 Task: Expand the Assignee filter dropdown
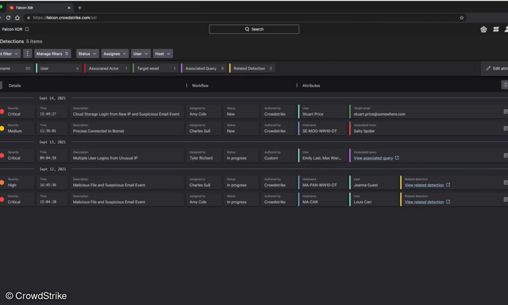(115, 54)
